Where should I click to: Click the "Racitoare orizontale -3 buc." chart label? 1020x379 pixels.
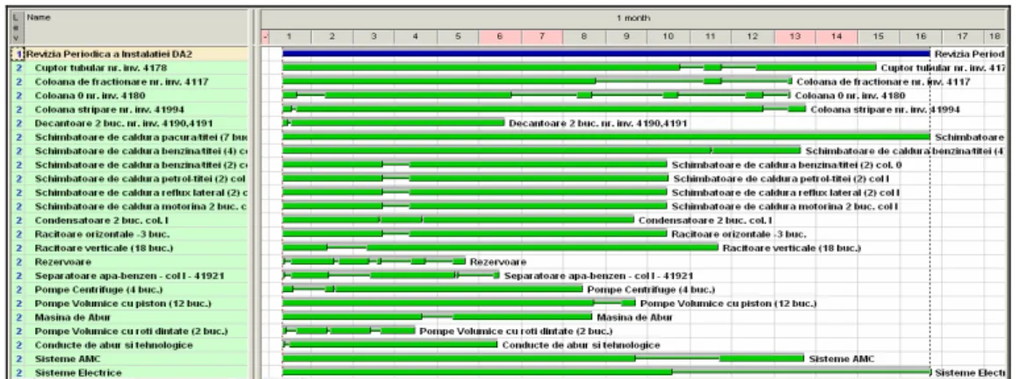tap(739, 233)
